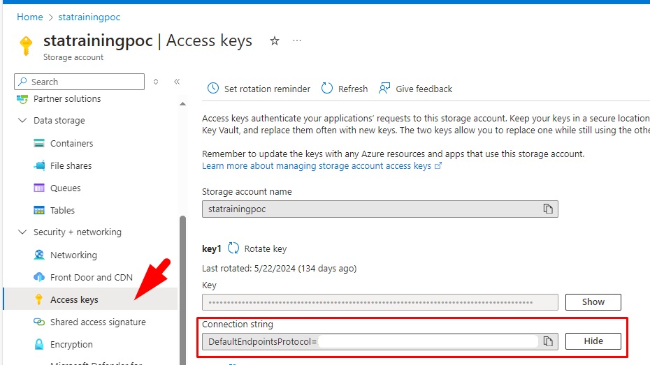Select Access keys in the sidebar
The image size is (650, 365).
point(90,299)
